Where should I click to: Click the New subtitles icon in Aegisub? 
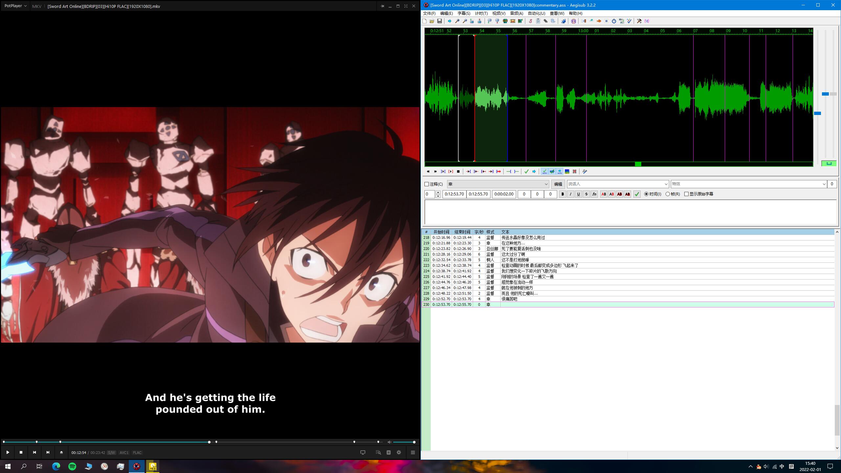click(x=424, y=21)
